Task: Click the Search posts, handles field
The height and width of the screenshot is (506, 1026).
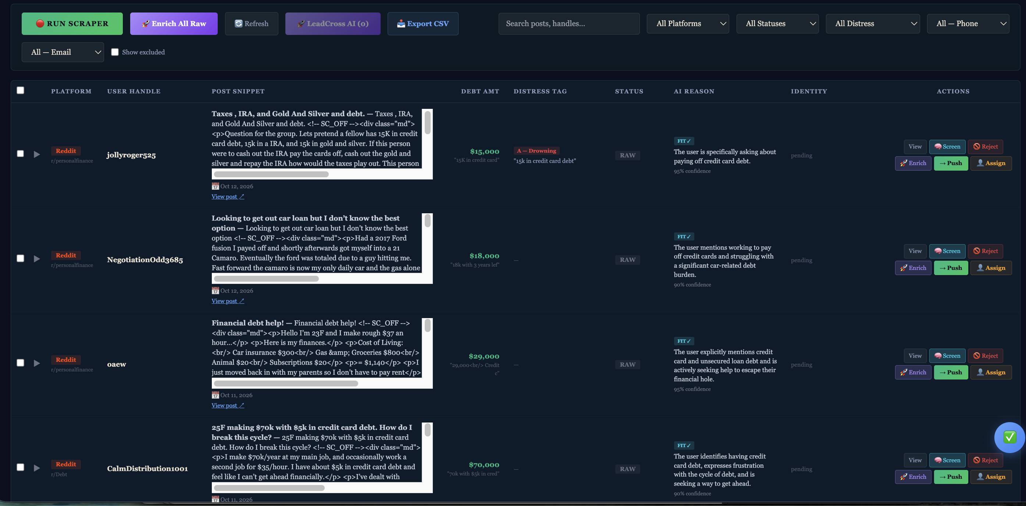Action: [569, 24]
